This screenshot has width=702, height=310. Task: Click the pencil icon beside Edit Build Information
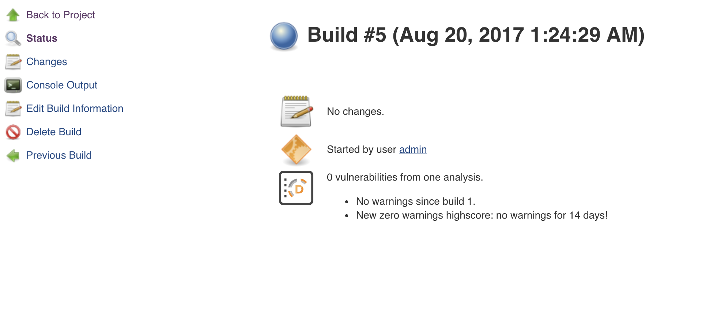tap(13, 108)
